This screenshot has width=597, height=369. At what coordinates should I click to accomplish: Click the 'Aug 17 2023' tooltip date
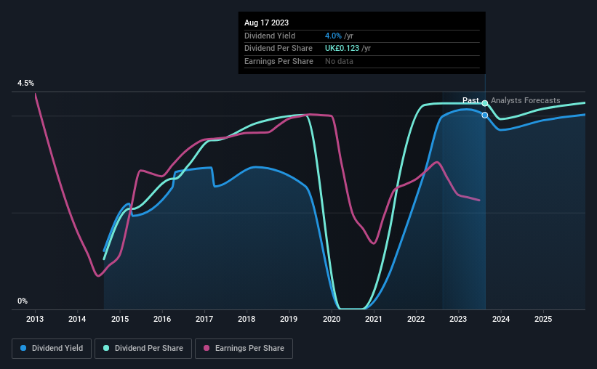coord(267,23)
